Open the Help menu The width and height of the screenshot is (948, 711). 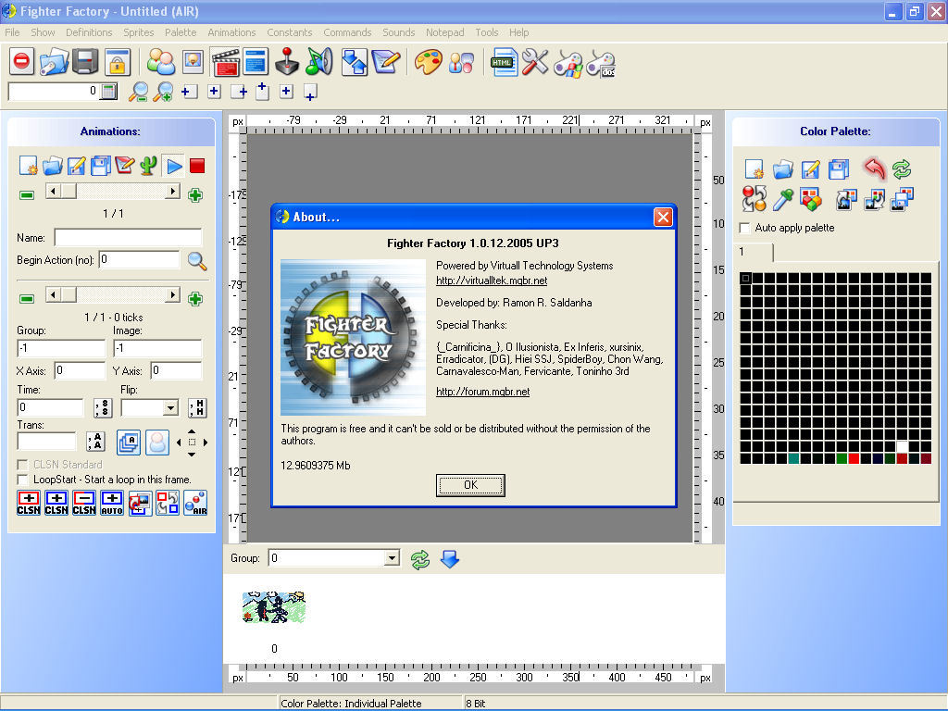(x=518, y=32)
